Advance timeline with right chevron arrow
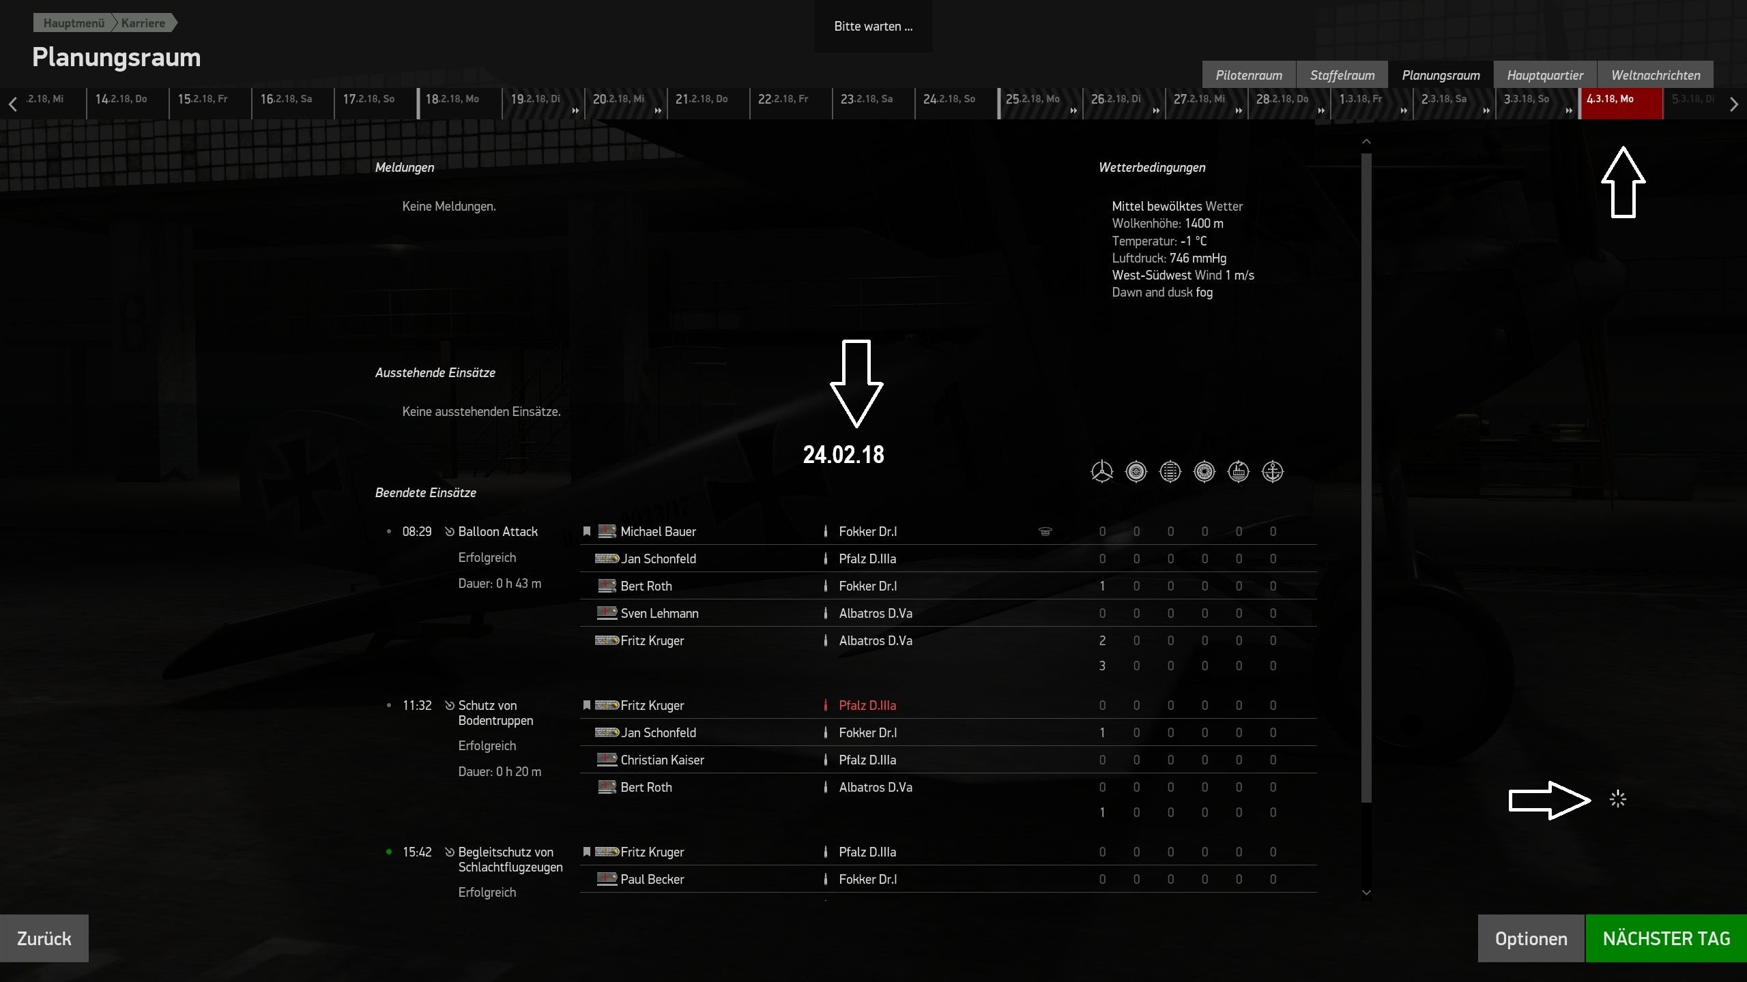The image size is (1747, 982). point(1734,104)
